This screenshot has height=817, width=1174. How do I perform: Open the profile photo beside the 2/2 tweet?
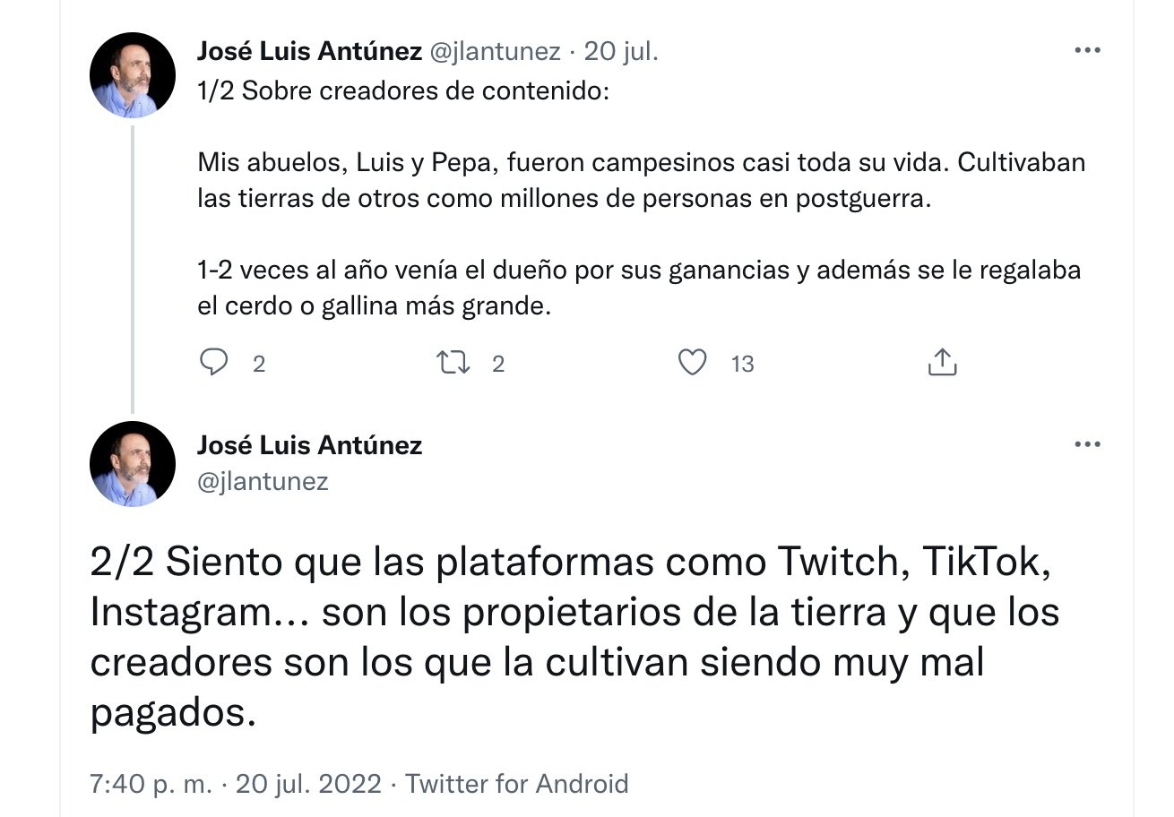point(133,464)
